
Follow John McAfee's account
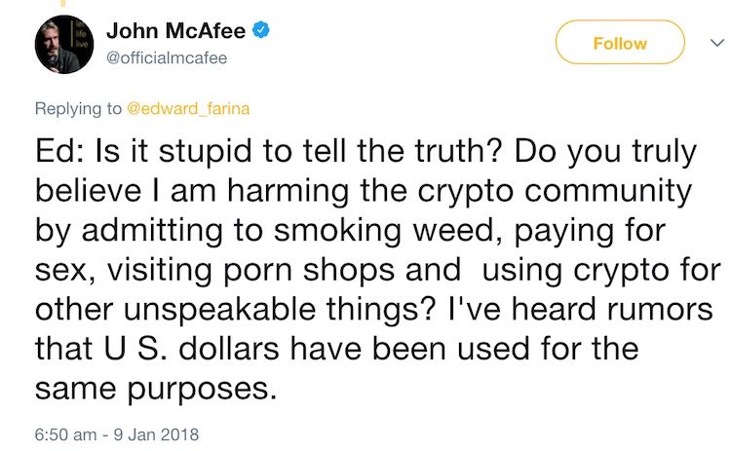620,43
